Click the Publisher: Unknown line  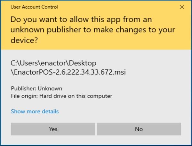tap(36, 88)
